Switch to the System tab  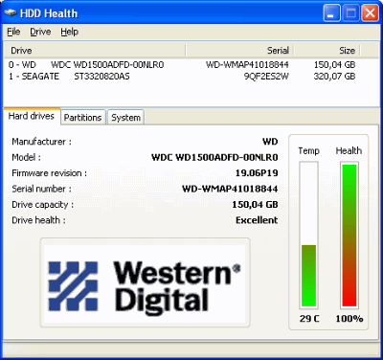pyautogui.click(x=125, y=118)
